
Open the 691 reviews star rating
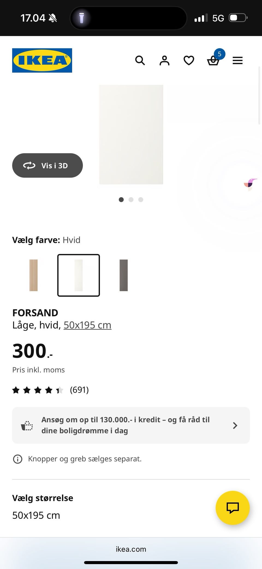tap(50, 390)
